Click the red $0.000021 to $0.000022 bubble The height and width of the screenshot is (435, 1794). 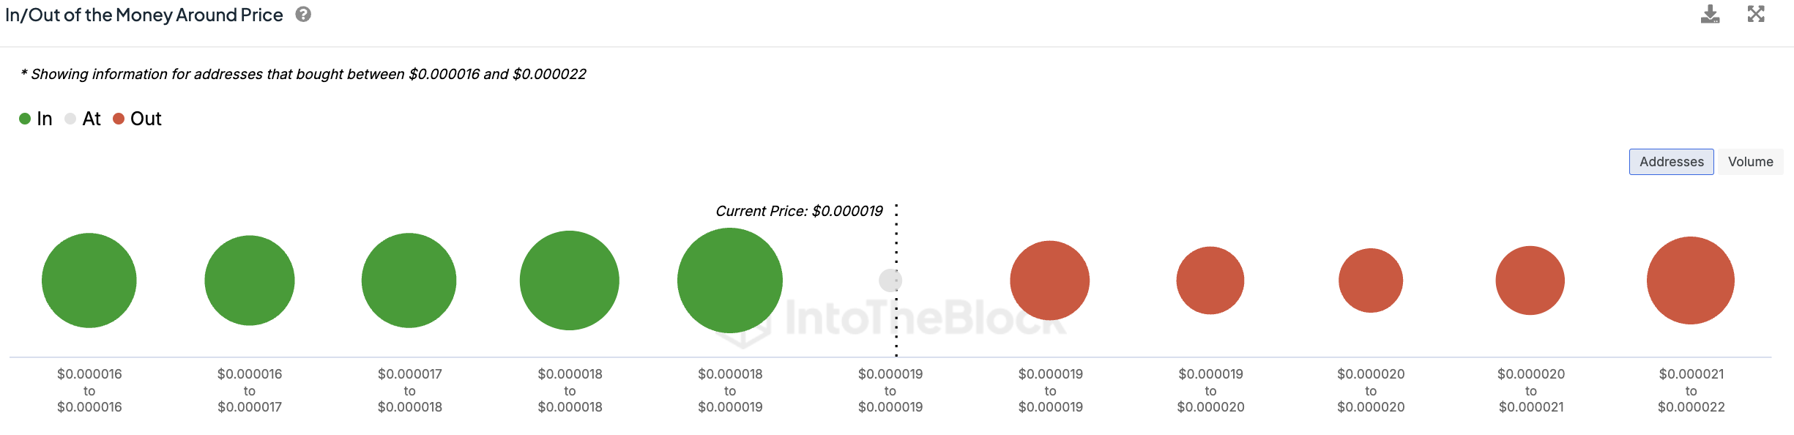click(x=1690, y=280)
